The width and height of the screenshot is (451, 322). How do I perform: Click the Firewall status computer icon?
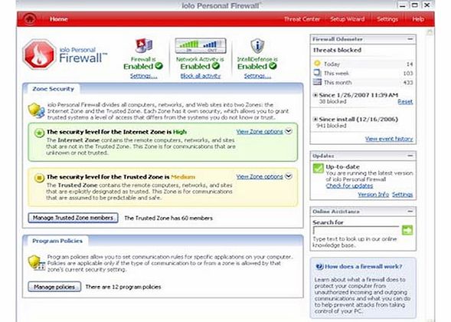click(143, 45)
